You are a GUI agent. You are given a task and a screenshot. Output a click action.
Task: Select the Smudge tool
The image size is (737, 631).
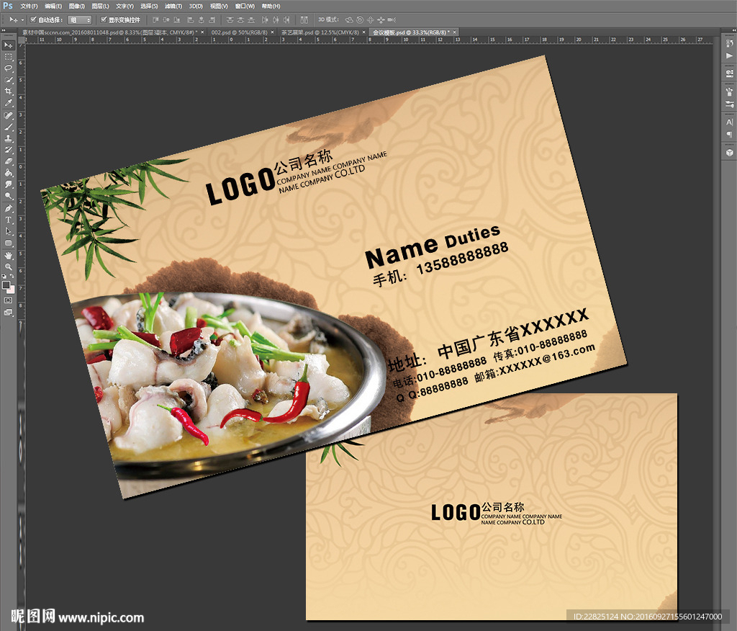9,184
